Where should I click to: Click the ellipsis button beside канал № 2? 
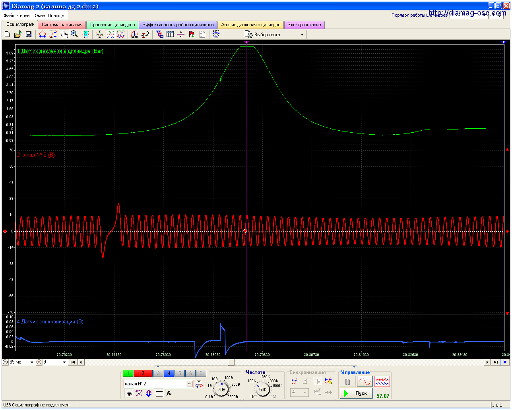tap(190, 384)
